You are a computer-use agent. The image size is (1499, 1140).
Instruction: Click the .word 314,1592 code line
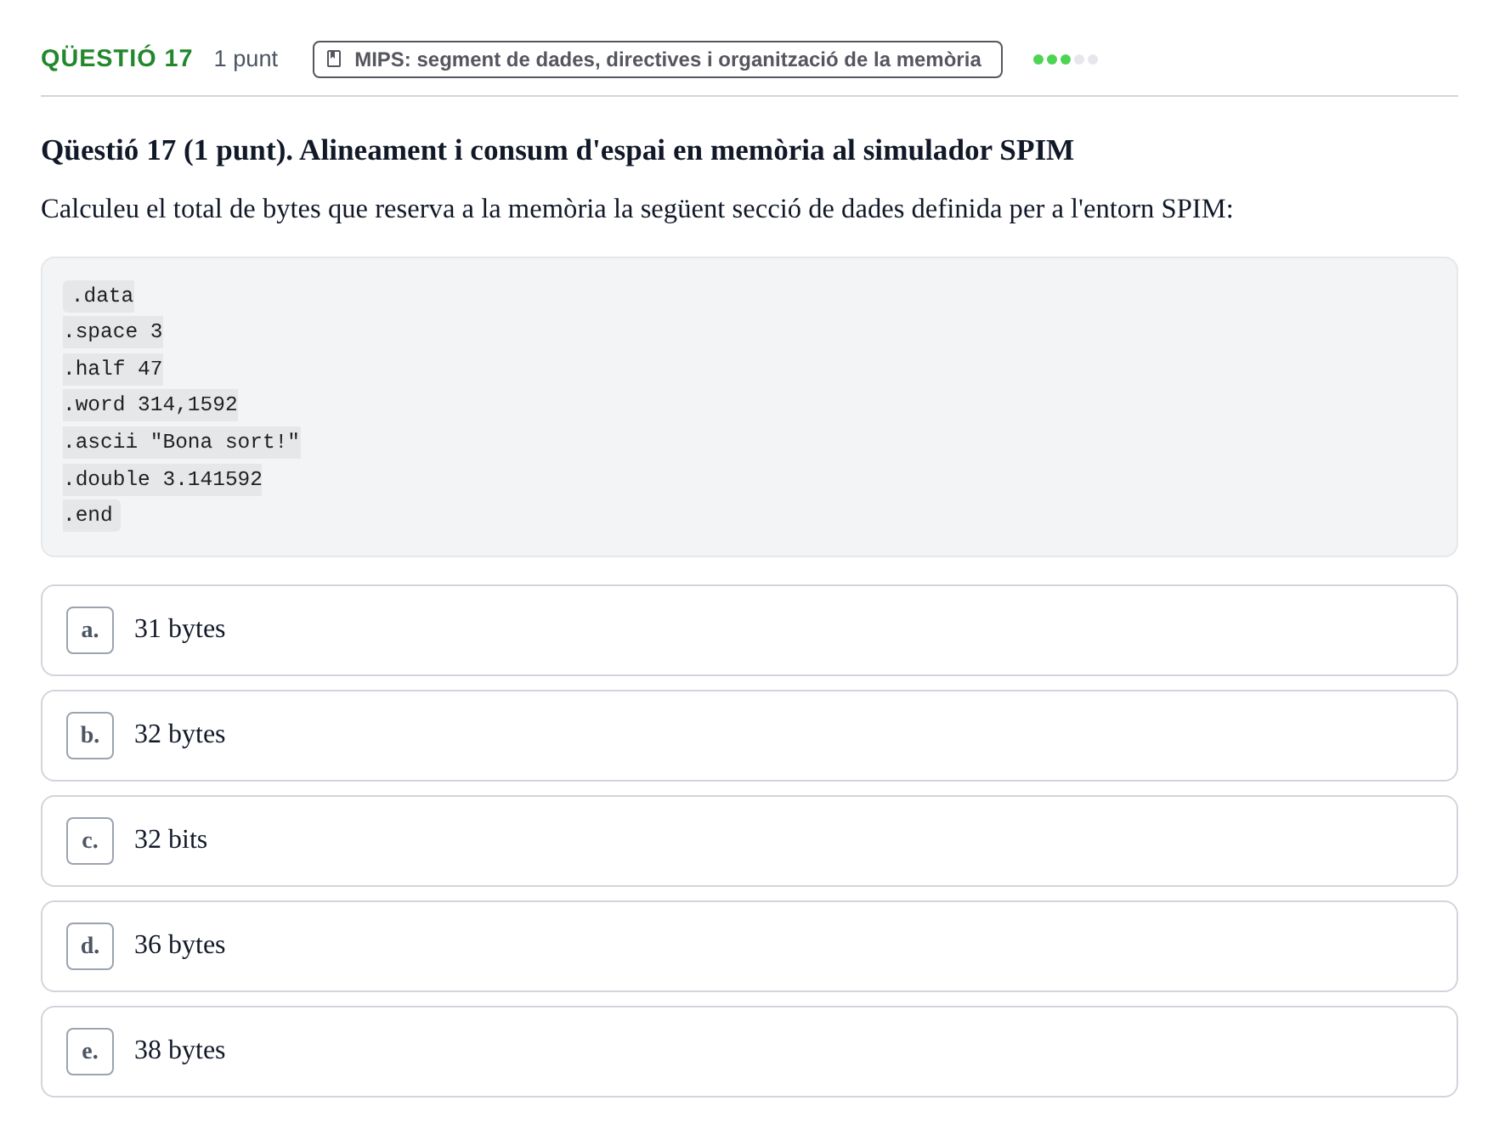click(150, 404)
